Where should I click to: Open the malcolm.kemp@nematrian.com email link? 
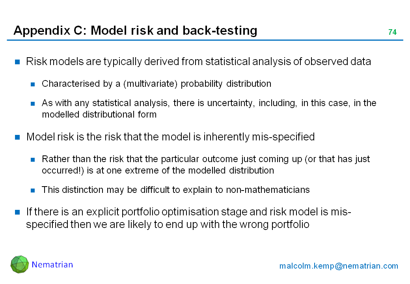point(339,266)
